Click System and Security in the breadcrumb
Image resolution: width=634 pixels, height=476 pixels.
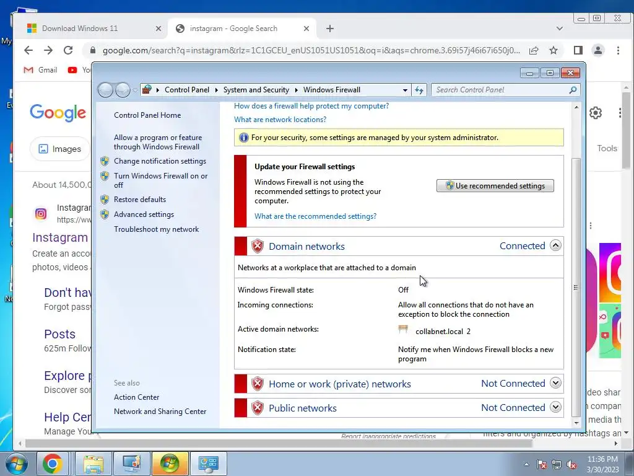click(x=256, y=90)
